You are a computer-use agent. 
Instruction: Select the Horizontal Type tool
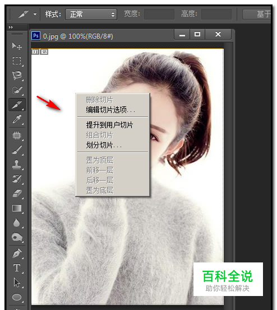click(17, 268)
